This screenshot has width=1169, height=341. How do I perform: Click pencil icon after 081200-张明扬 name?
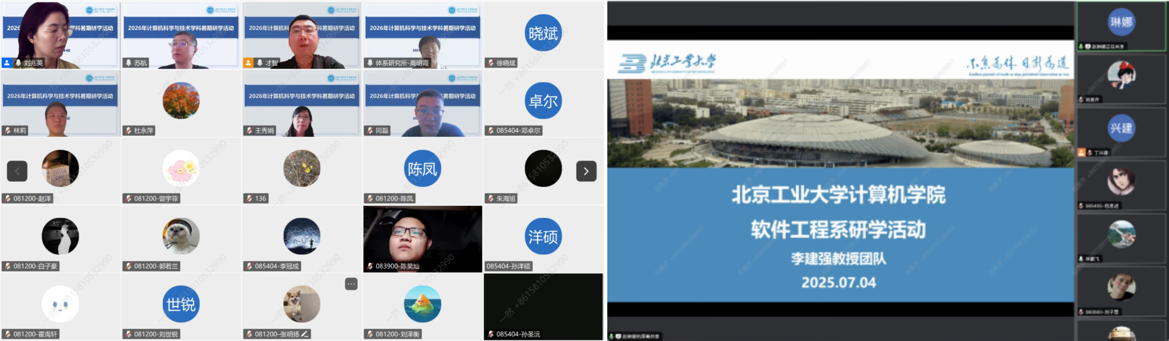click(x=305, y=334)
